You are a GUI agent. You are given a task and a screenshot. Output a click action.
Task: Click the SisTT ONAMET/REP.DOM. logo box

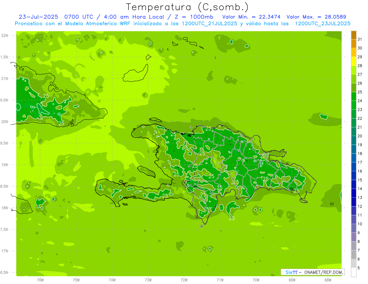[x=313, y=272]
